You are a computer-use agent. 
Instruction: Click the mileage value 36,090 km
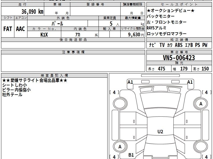32,12
